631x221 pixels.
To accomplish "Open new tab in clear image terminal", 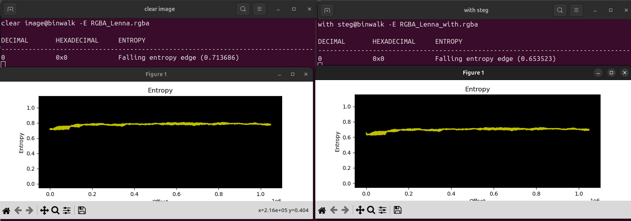I will click(10, 9).
